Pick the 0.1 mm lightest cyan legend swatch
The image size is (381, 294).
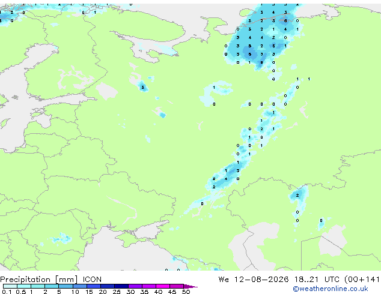point(10,286)
